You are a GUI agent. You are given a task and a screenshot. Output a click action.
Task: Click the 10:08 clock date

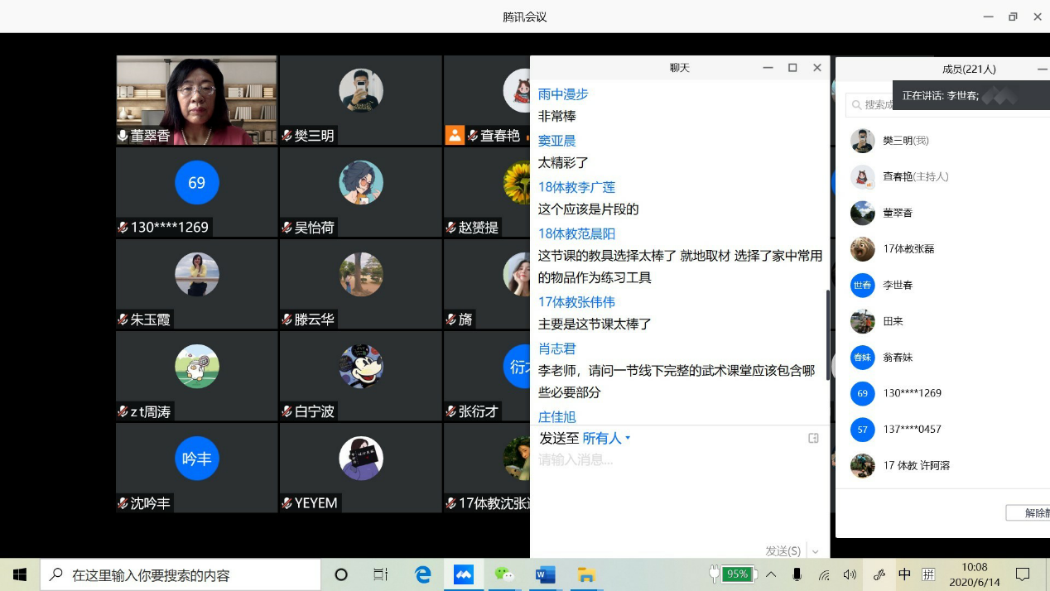(975, 574)
